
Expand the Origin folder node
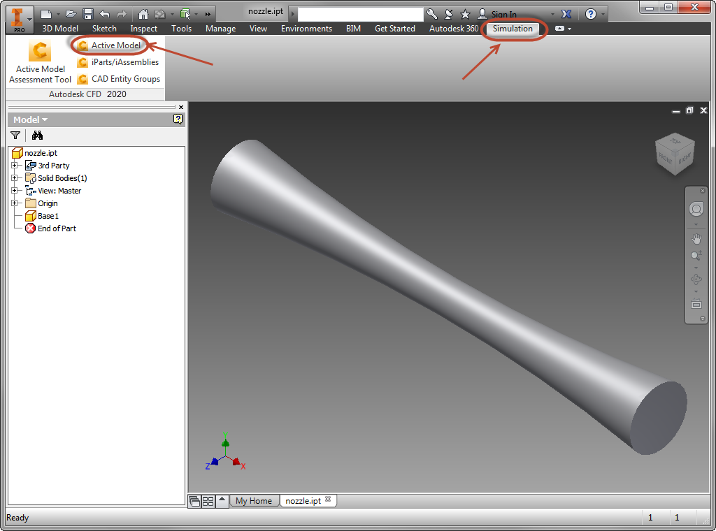point(15,203)
